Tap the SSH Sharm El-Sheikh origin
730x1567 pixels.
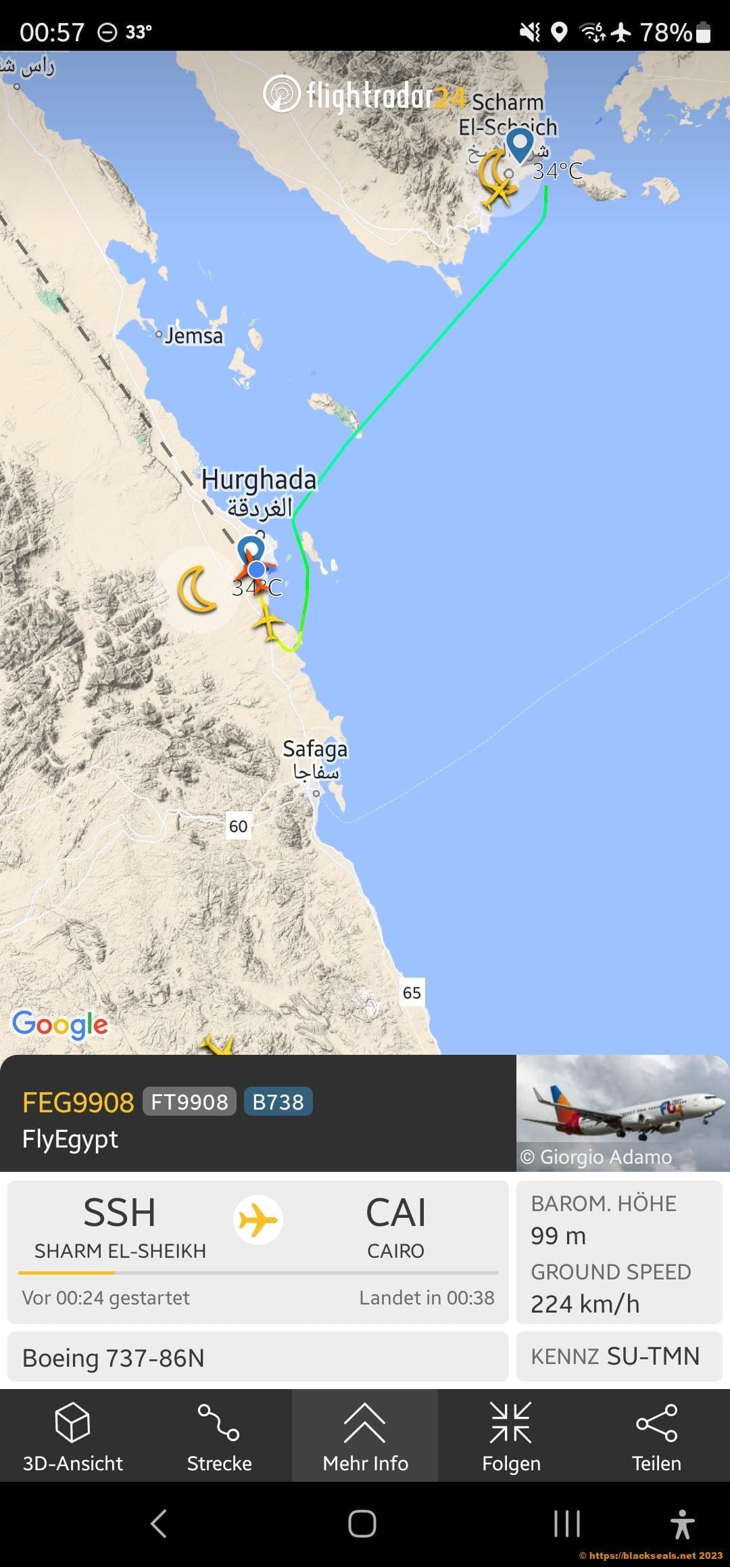120,1226
